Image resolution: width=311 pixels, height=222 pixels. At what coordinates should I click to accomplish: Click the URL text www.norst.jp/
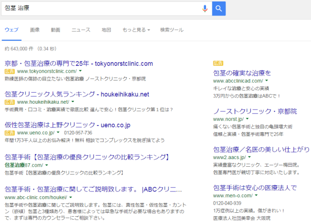[x=228, y=119]
